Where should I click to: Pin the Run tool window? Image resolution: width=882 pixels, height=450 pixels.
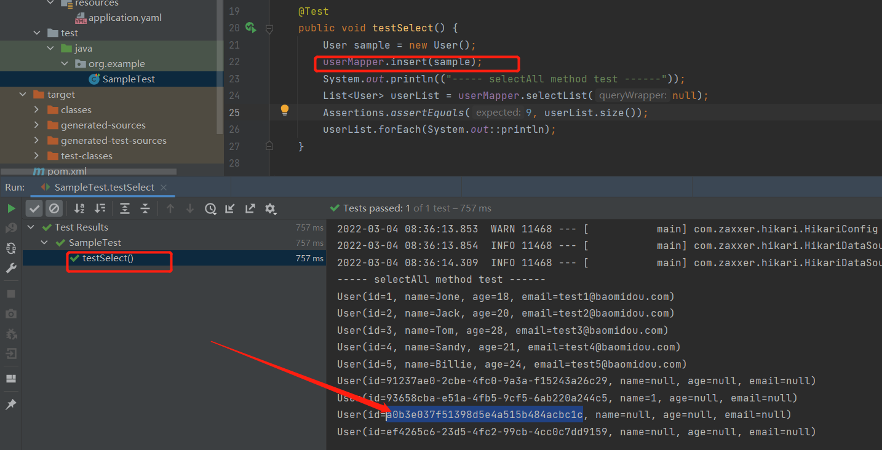pos(10,404)
